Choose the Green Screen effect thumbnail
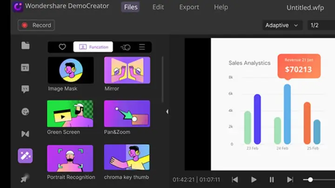Screen dimensions: 335x188 click(x=70, y=114)
